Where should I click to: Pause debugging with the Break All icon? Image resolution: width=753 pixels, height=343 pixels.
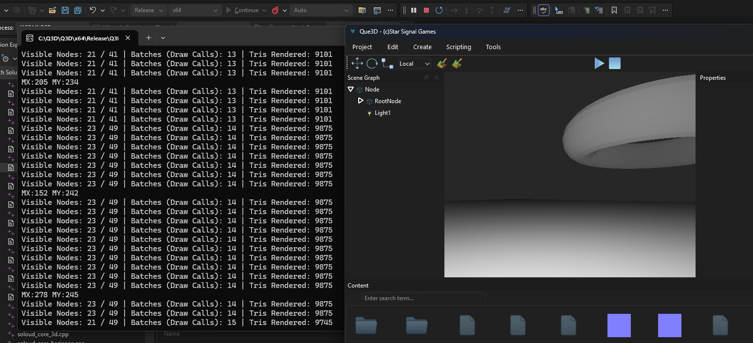point(414,10)
